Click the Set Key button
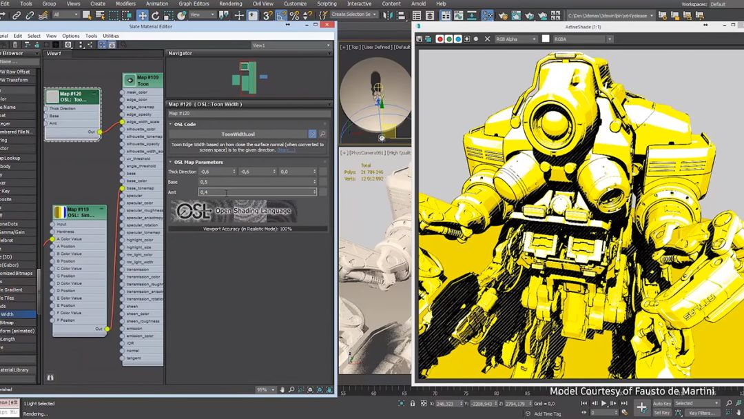Image resolution: width=744 pixels, height=419 pixels. point(662,413)
